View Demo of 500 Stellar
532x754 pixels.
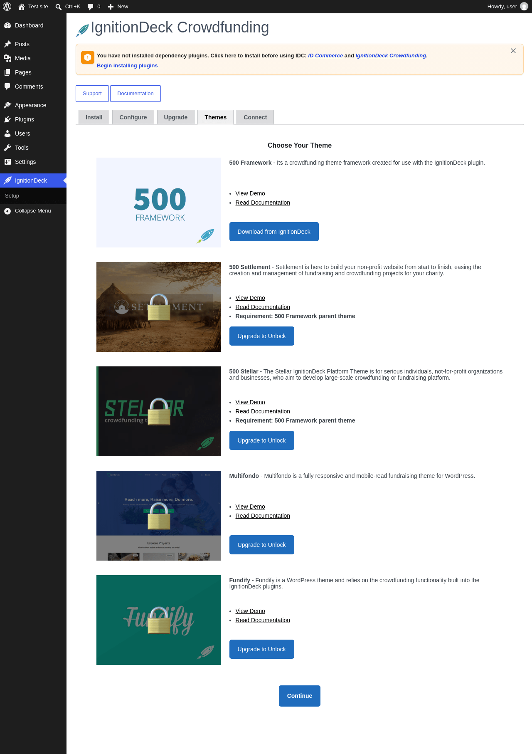coord(250,402)
